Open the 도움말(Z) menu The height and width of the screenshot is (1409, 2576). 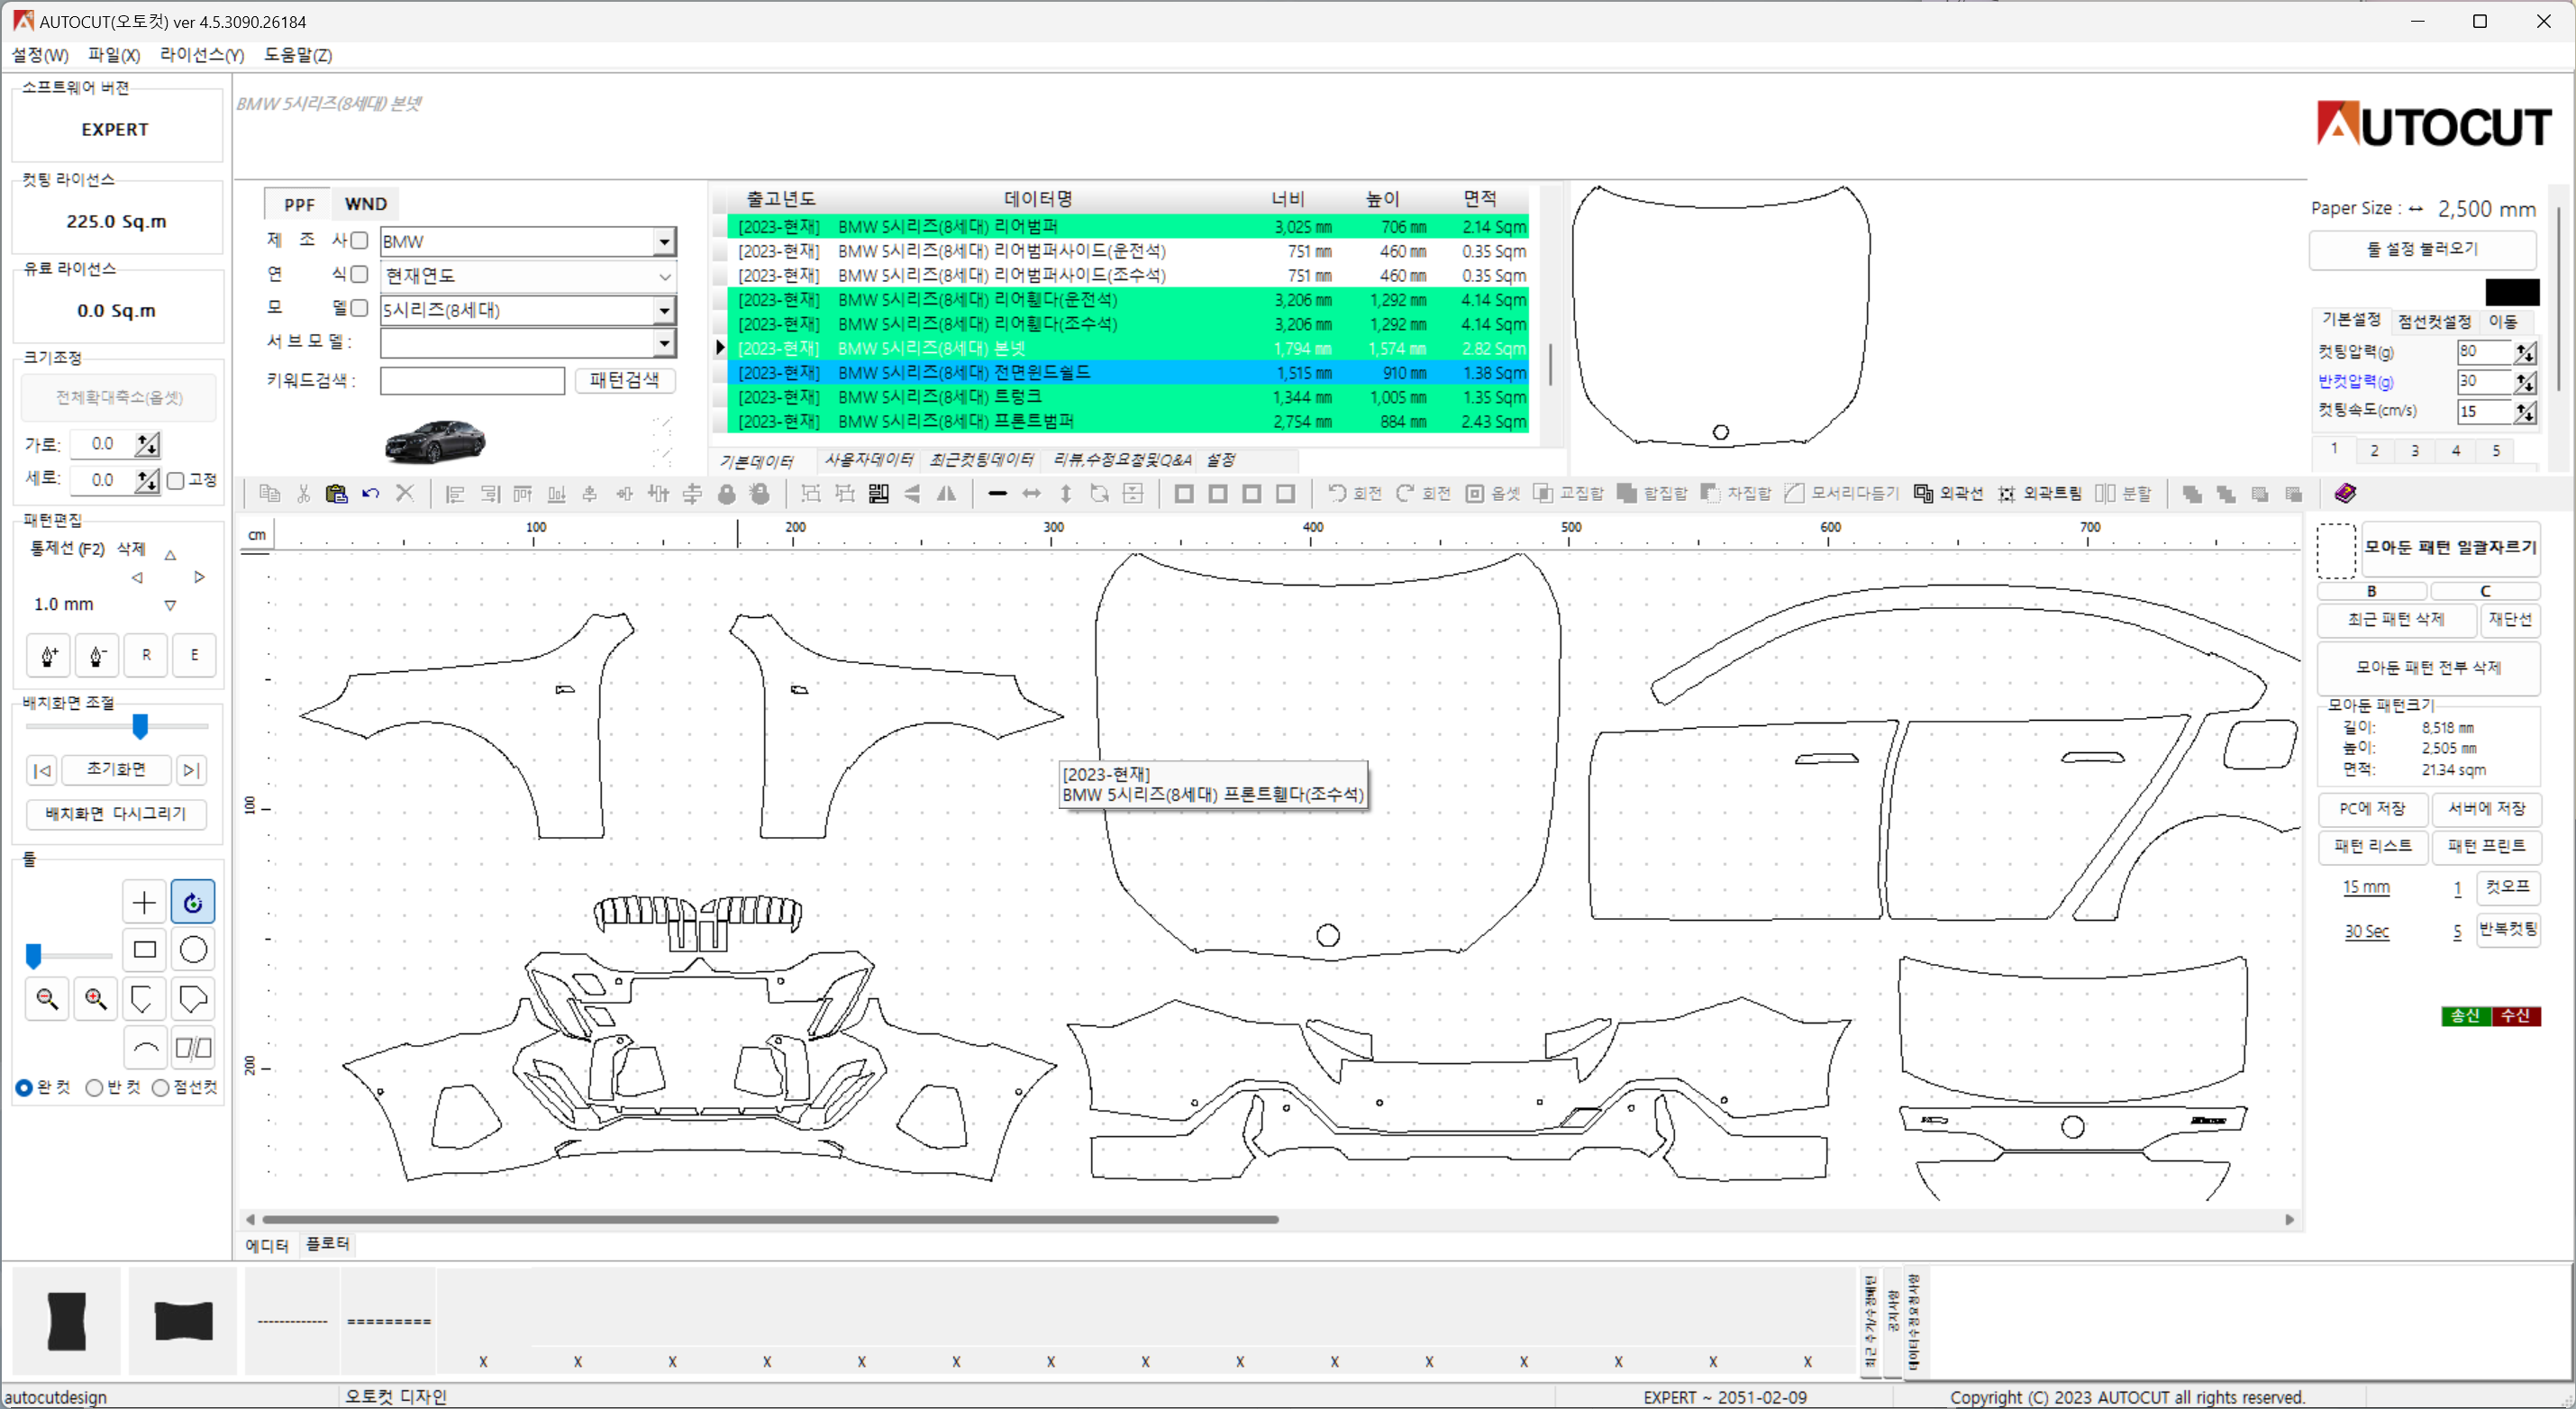298,55
